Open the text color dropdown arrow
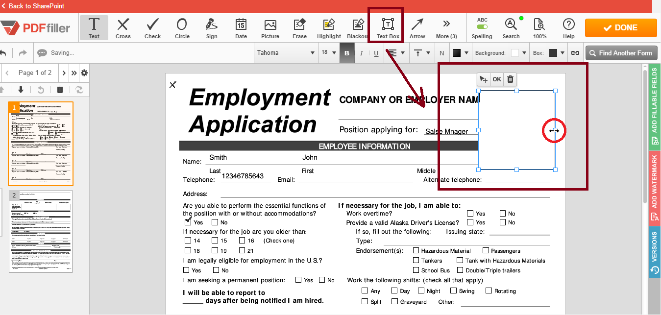 (x=466, y=53)
